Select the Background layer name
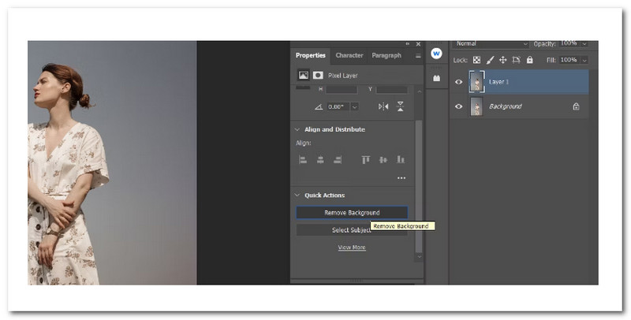Screen dimensions: 631x320 click(x=506, y=106)
